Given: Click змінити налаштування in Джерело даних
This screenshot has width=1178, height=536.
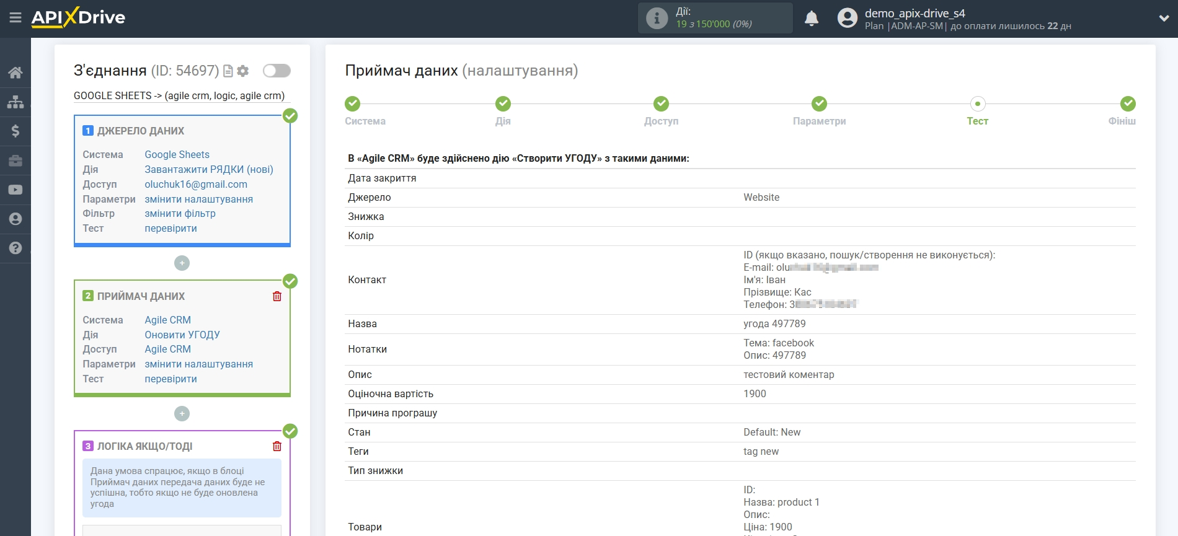Looking at the screenshot, I should pos(198,199).
